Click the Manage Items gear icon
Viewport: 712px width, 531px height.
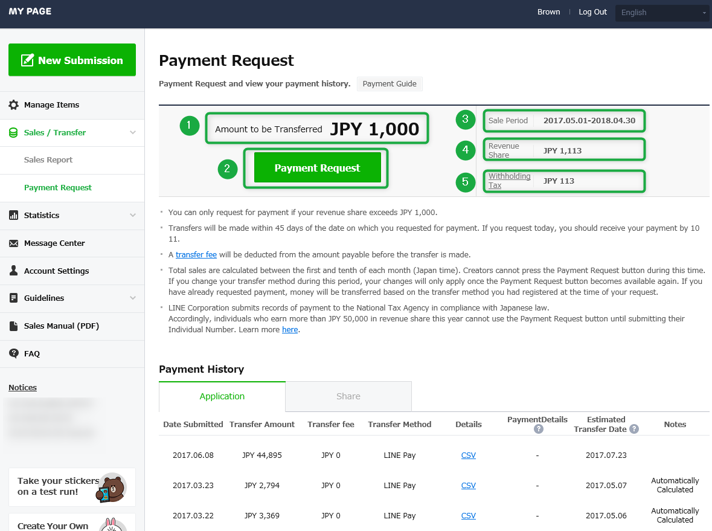(13, 105)
